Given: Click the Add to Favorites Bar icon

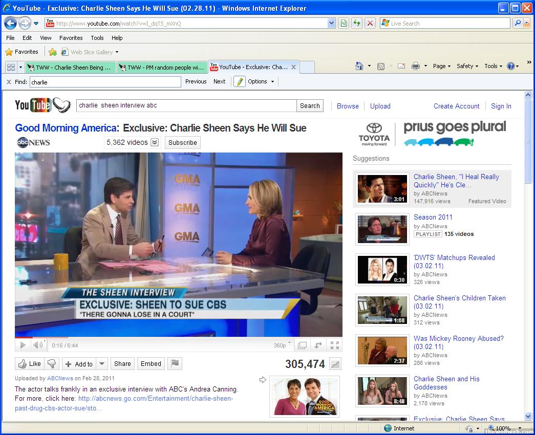Looking at the screenshot, I should (x=53, y=52).
